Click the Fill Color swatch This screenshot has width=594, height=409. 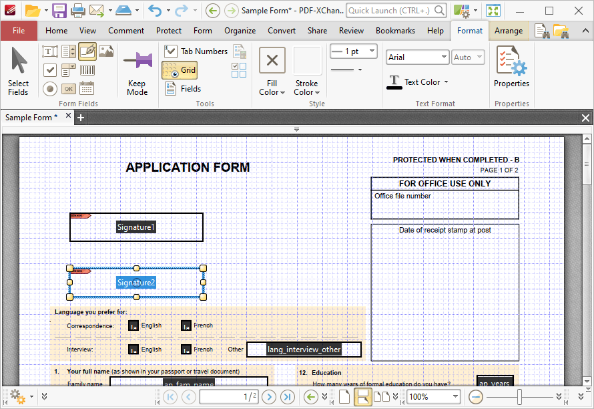coord(272,60)
